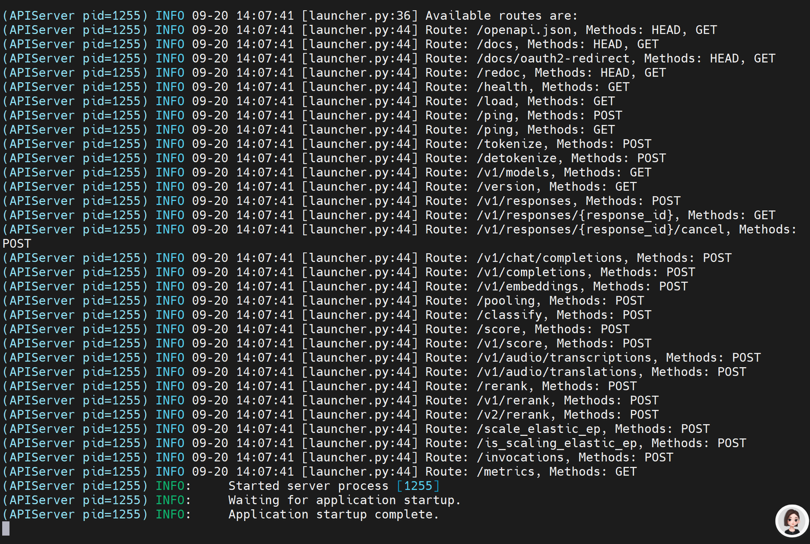Screen dimensions: 810x544
Task: Click the 'Available routes are:' header line
Action: point(501,16)
